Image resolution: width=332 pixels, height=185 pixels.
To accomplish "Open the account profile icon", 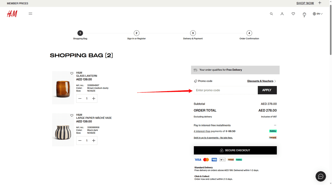I will pos(282,14).
